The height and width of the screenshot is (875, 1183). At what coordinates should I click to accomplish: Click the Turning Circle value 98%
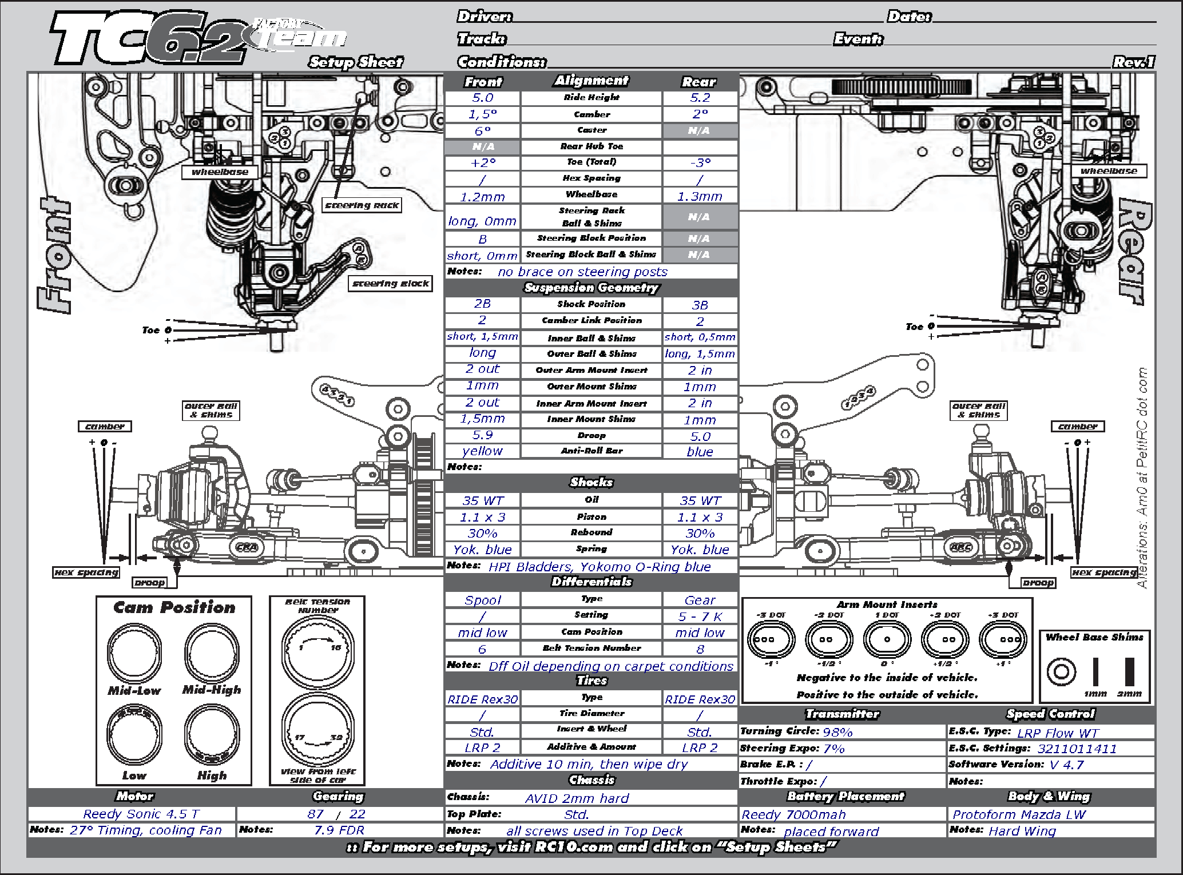point(837,732)
